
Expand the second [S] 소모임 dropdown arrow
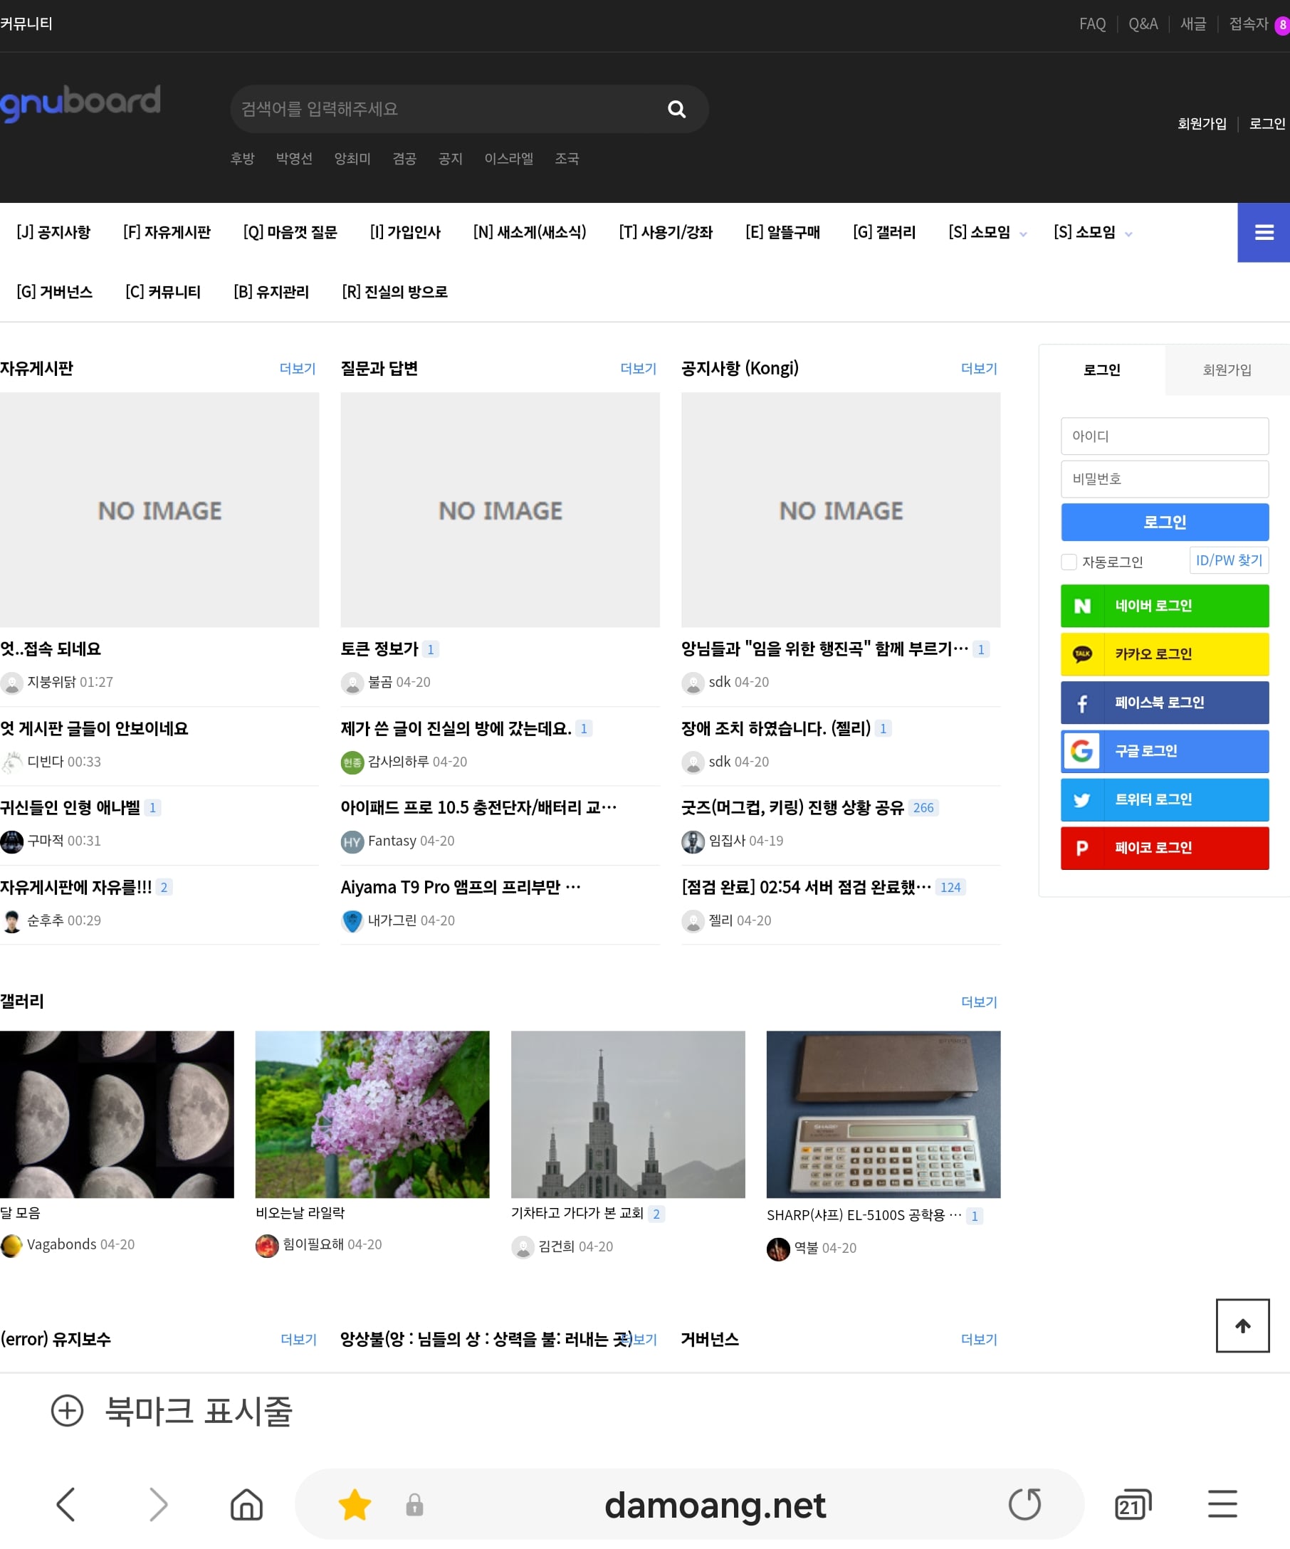pos(1128,235)
